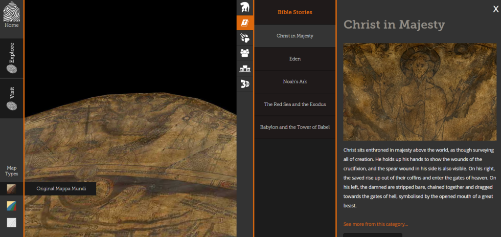Image resolution: width=501 pixels, height=237 pixels.
Task: Select the people group category icon
Action: [245, 53]
